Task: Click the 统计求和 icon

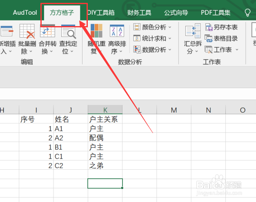Action: pyautogui.click(x=137, y=38)
